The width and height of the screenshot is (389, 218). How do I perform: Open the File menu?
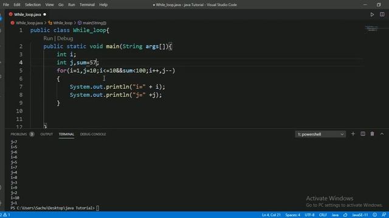click(6, 5)
